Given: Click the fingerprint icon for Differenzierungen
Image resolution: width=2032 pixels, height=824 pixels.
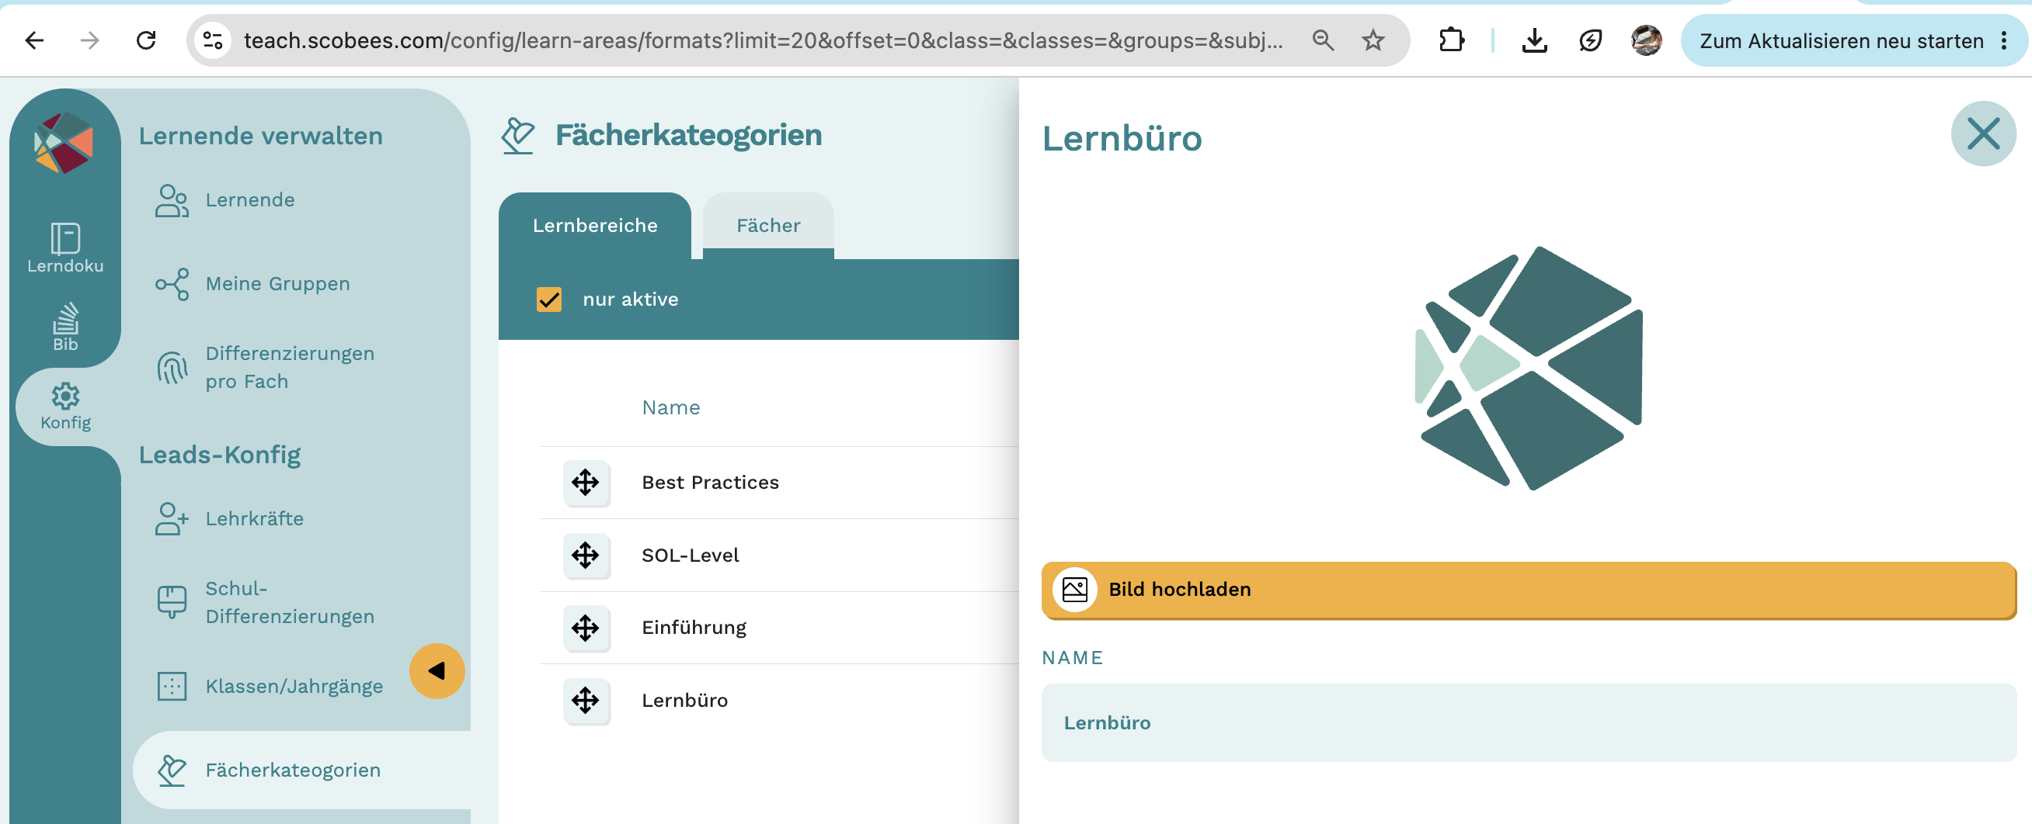Looking at the screenshot, I should pos(172,367).
